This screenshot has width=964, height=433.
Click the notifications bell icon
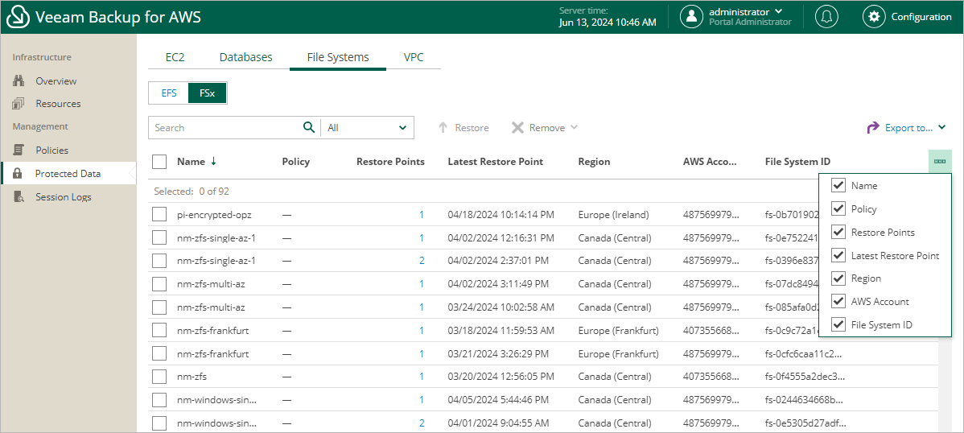coord(826,17)
